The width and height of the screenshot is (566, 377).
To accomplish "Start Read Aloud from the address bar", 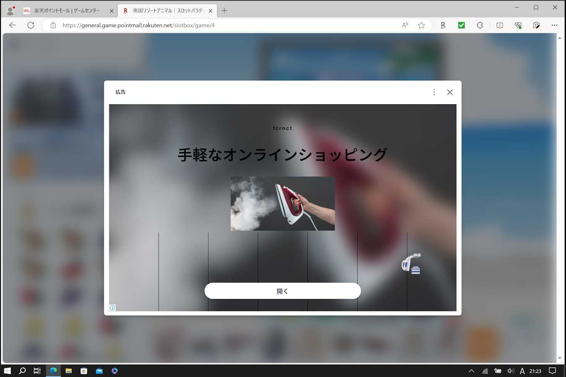I will coord(405,25).
